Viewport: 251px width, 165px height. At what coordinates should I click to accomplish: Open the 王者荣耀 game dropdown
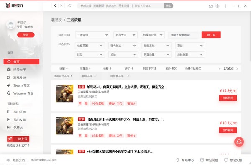point(93,35)
